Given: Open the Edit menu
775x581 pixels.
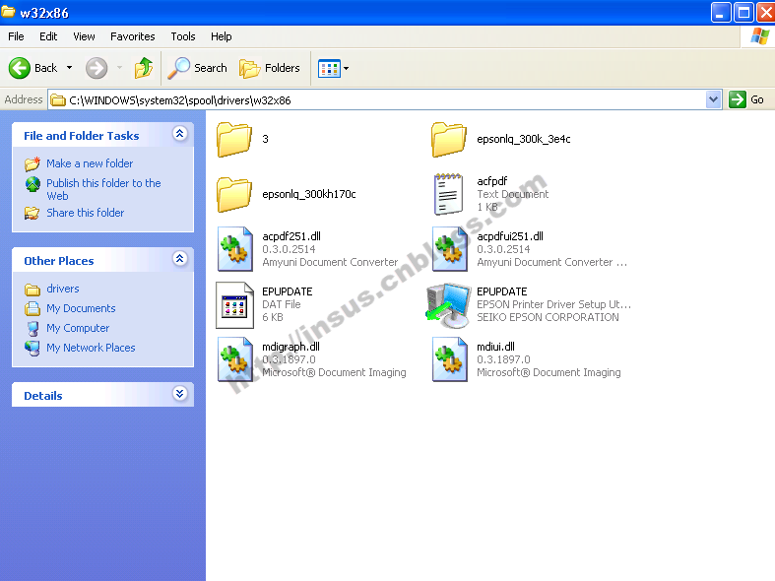Looking at the screenshot, I should [48, 36].
